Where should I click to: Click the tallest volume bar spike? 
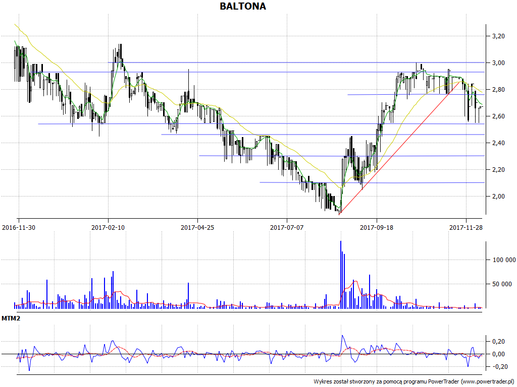point(341,275)
